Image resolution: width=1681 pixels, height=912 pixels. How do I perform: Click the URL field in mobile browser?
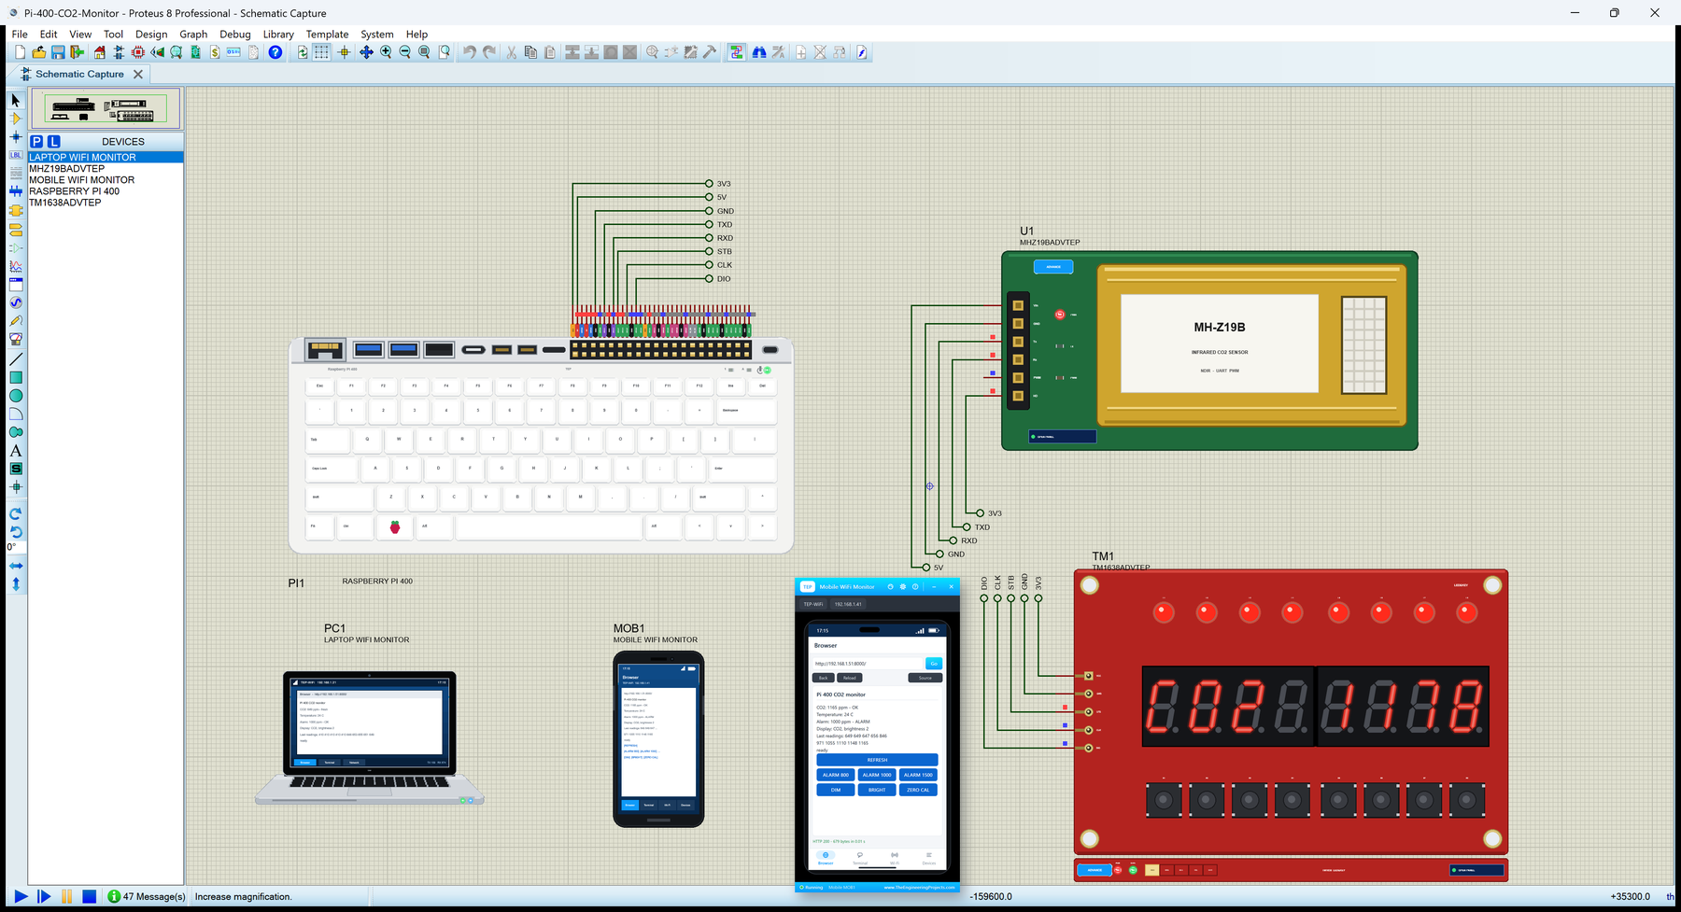coord(868,664)
